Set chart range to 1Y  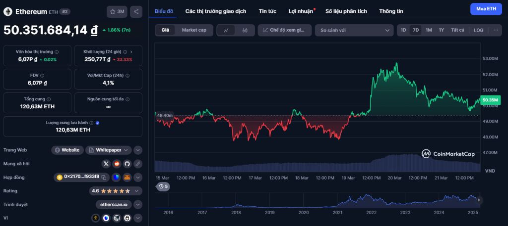coord(441,30)
